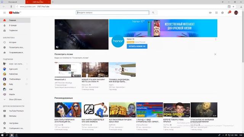Click the Mak channel avatar
244x137 pixels.
pos(5,89)
